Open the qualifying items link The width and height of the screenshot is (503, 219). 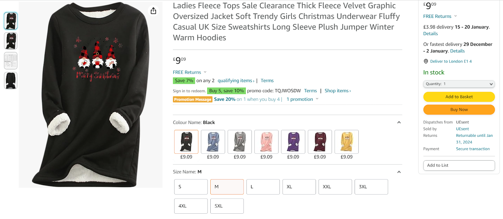click(236, 81)
